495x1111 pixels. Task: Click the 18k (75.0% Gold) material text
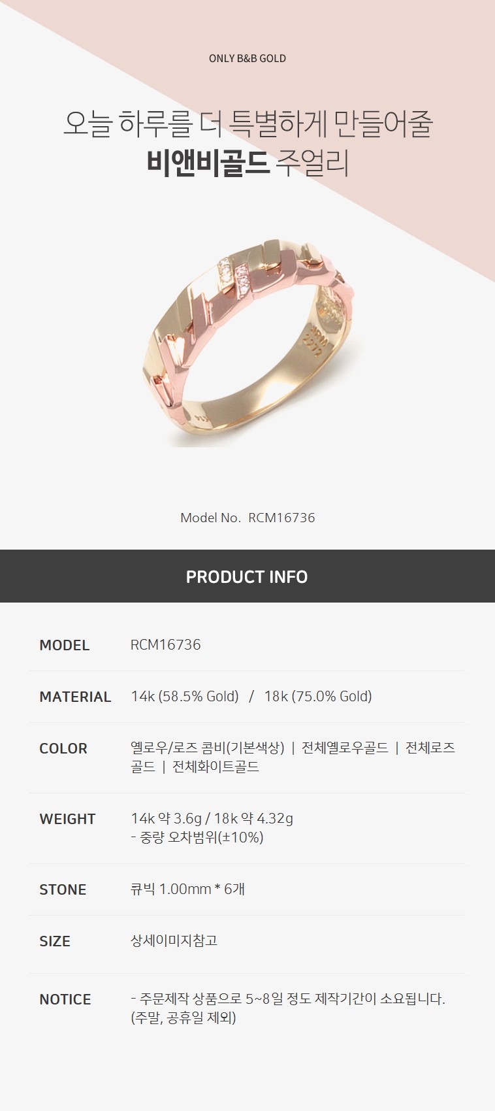318,697
